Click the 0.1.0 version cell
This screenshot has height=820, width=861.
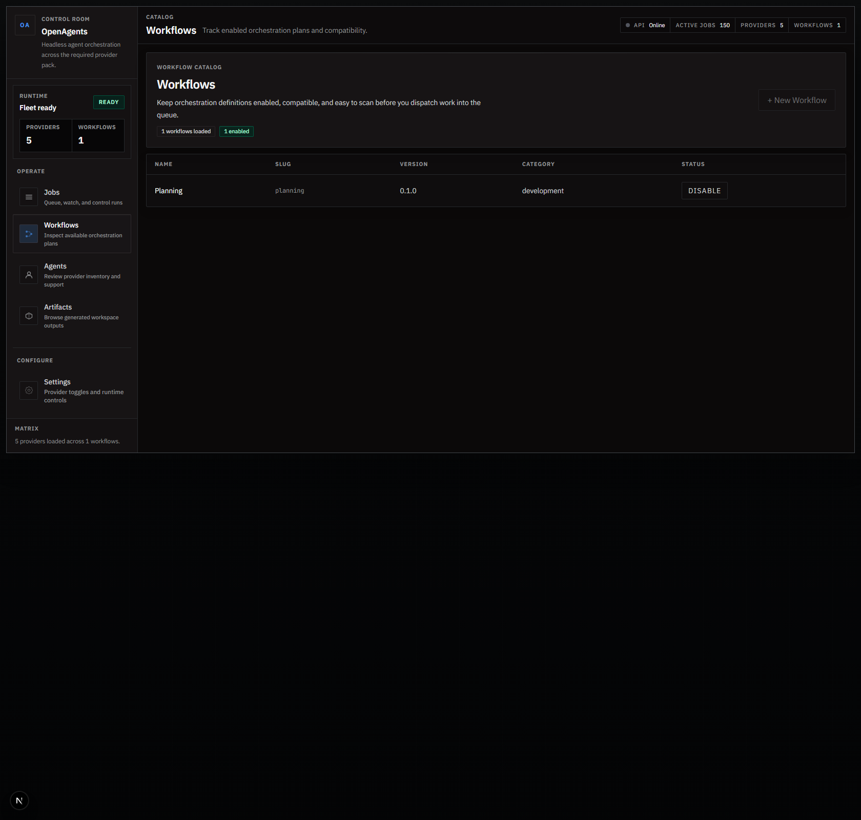point(408,191)
